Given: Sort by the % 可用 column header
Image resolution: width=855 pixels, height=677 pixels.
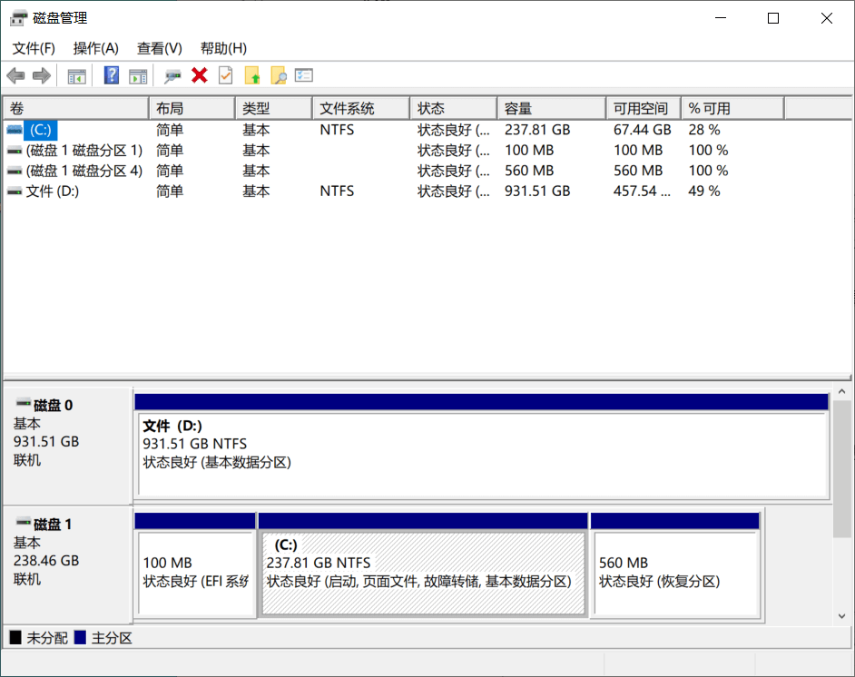Looking at the screenshot, I should tap(732, 109).
